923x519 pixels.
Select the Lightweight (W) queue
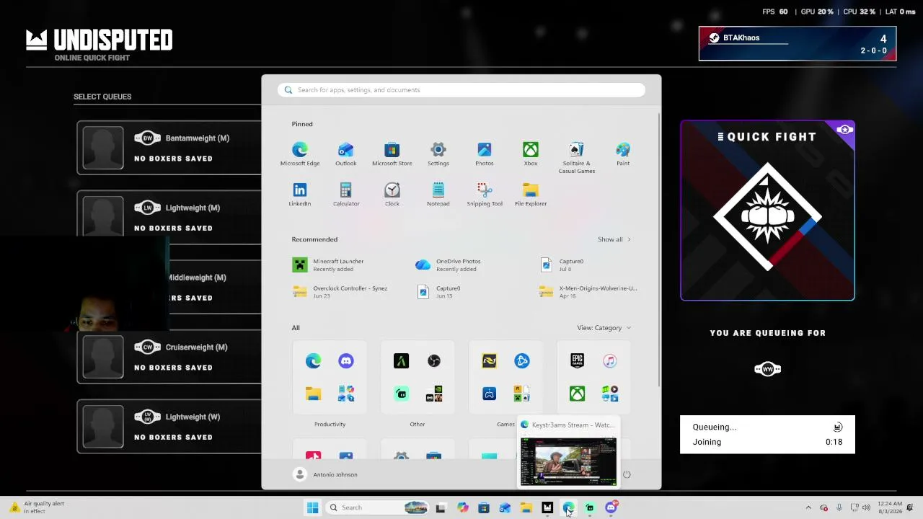click(x=169, y=427)
